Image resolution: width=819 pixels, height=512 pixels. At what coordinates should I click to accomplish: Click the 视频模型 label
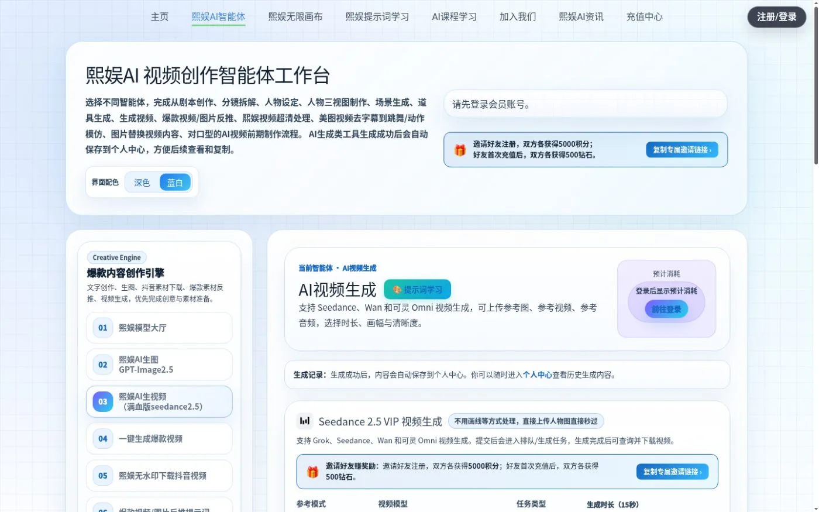click(x=393, y=504)
